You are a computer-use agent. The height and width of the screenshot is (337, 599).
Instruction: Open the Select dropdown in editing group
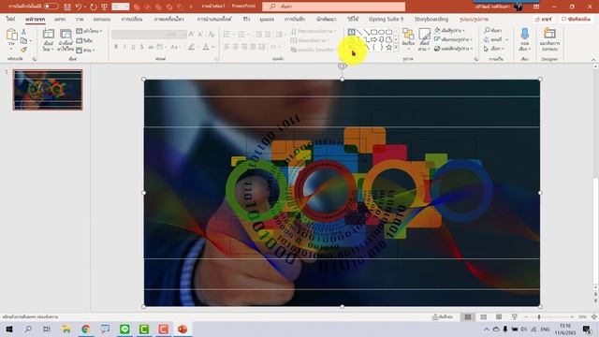[x=494, y=49]
